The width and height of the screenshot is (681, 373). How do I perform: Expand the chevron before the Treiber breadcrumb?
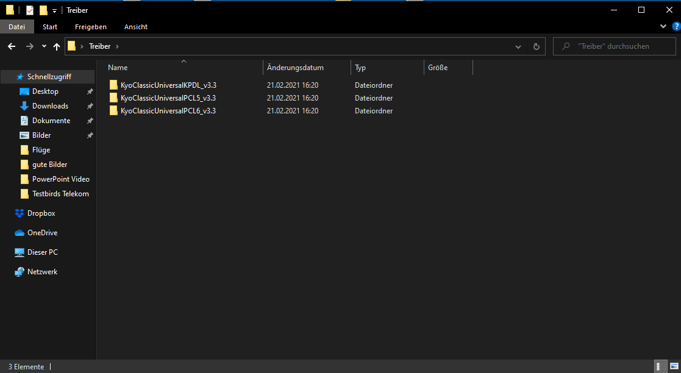[x=82, y=46]
